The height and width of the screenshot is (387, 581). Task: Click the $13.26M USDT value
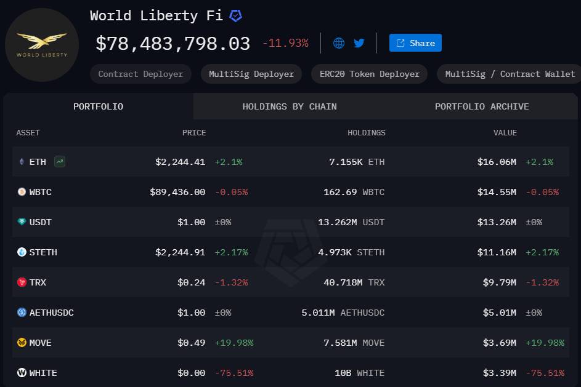coord(497,222)
